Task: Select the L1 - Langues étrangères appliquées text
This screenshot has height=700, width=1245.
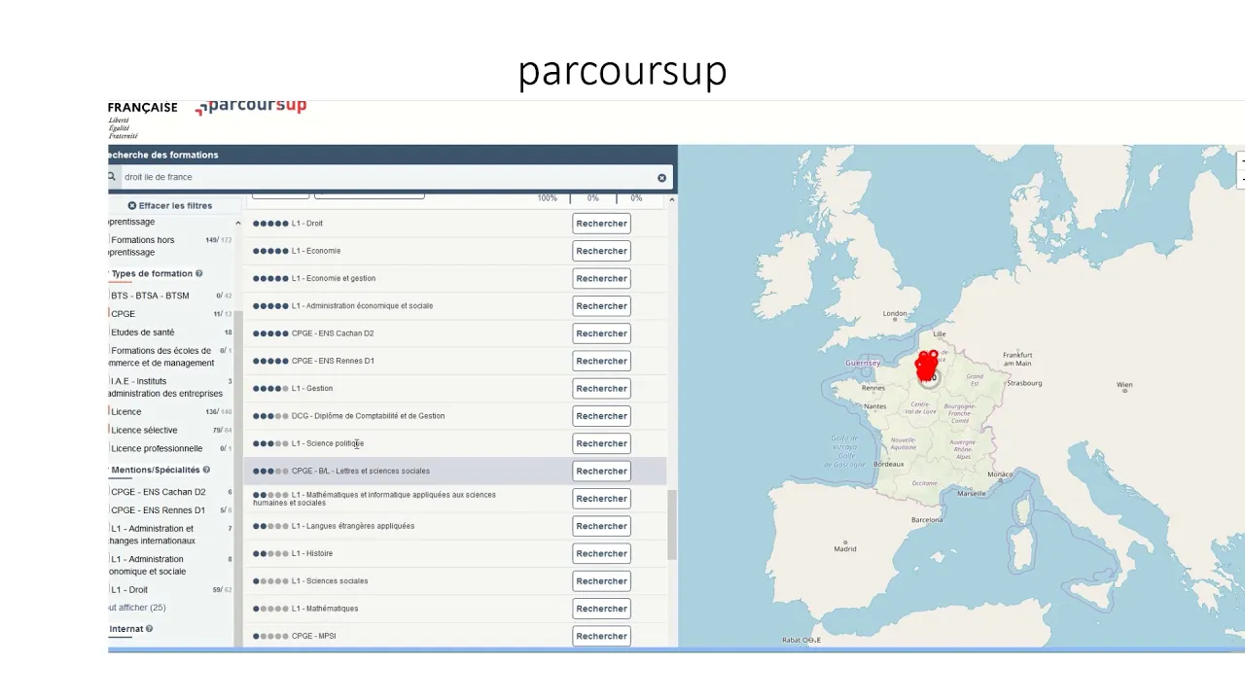Action: (353, 526)
